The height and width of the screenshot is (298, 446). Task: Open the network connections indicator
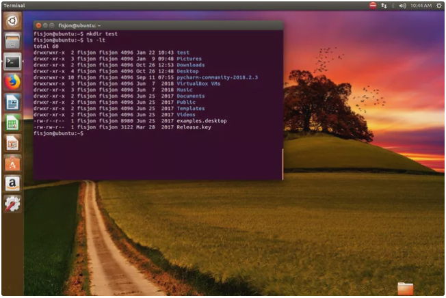pos(384,5)
